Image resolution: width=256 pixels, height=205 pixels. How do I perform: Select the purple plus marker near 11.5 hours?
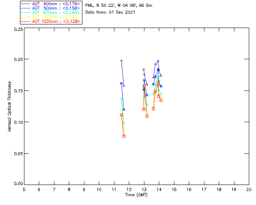(121, 60)
